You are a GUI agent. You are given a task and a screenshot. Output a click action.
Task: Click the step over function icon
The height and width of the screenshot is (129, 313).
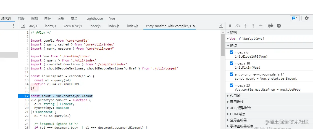pos(238,26)
